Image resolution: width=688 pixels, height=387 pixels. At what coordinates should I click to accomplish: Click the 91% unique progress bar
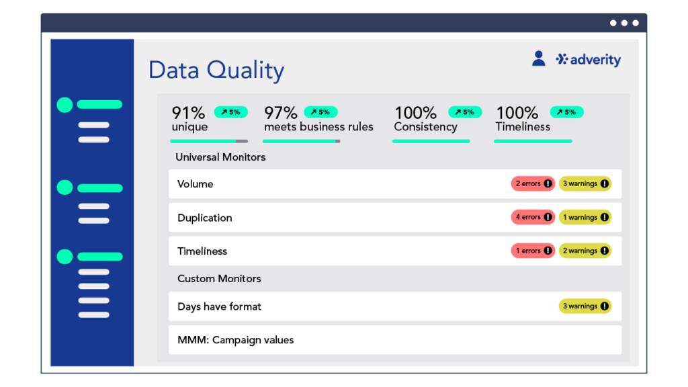point(209,141)
